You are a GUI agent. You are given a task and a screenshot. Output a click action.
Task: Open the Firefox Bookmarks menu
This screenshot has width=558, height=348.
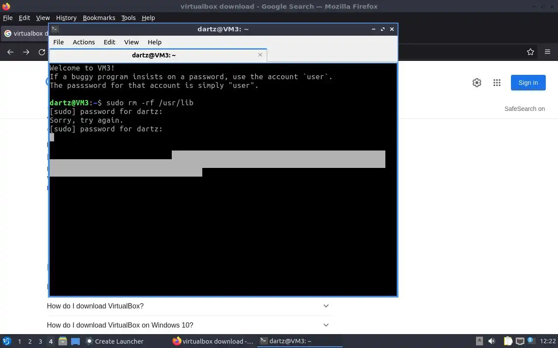pos(99,18)
